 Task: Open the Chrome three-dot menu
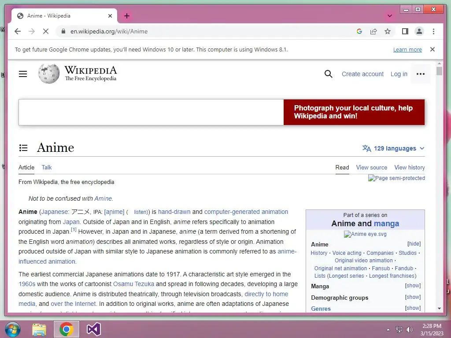tap(433, 31)
